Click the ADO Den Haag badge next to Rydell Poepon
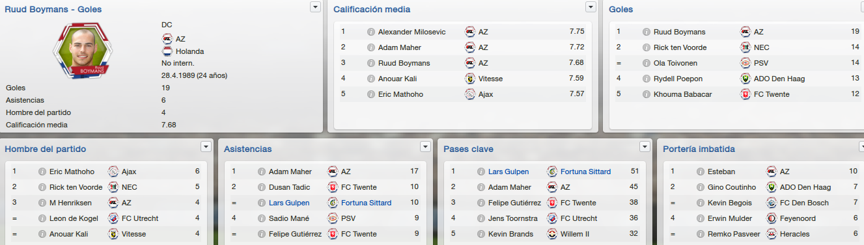Viewport: 864px width, 245px height. 746,79
